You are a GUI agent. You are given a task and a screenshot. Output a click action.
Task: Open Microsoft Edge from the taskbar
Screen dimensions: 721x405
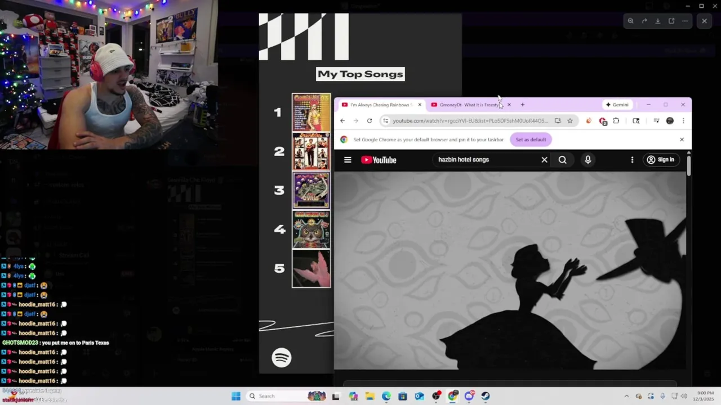(386, 396)
